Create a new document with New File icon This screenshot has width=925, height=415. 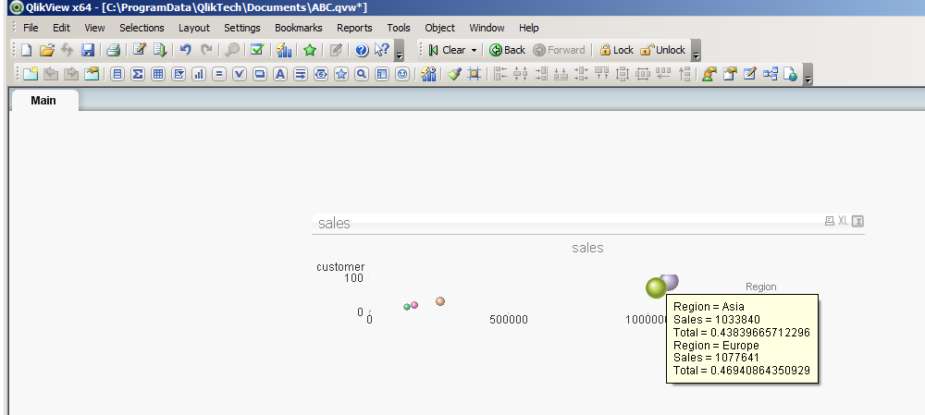(27, 50)
